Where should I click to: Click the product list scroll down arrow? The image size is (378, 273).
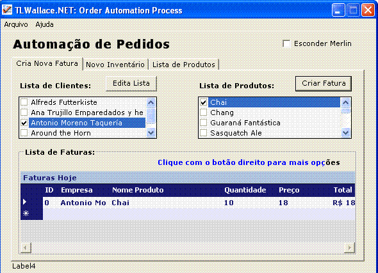coord(345,132)
